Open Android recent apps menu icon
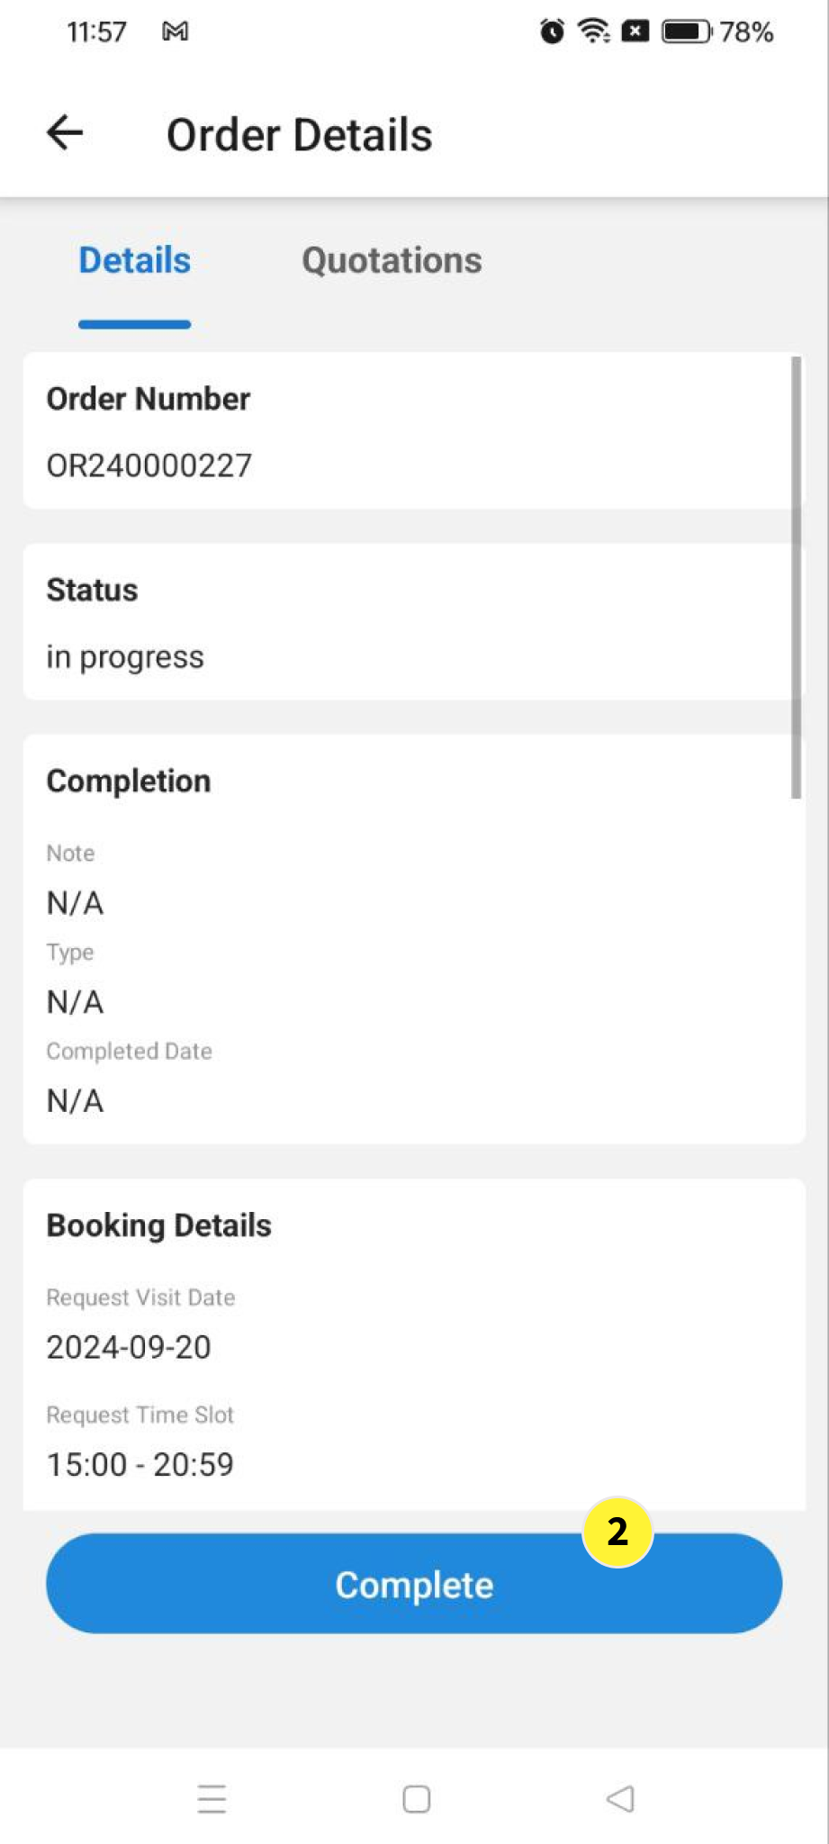 pyautogui.click(x=212, y=1798)
